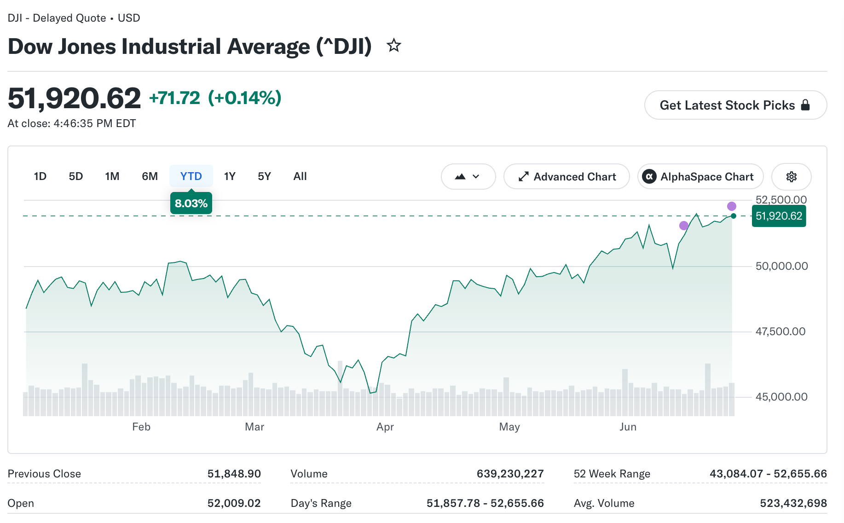The height and width of the screenshot is (523, 844).
Task: Click Get Latest Stock Picks button
Action: (x=735, y=105)
